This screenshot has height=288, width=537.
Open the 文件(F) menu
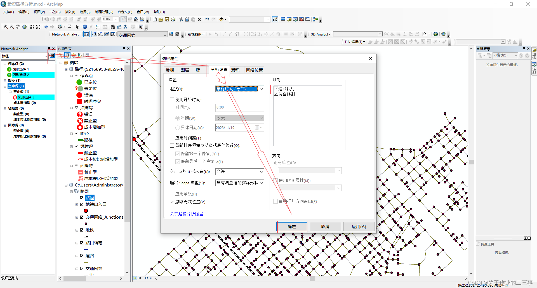(x=9, y=12)
